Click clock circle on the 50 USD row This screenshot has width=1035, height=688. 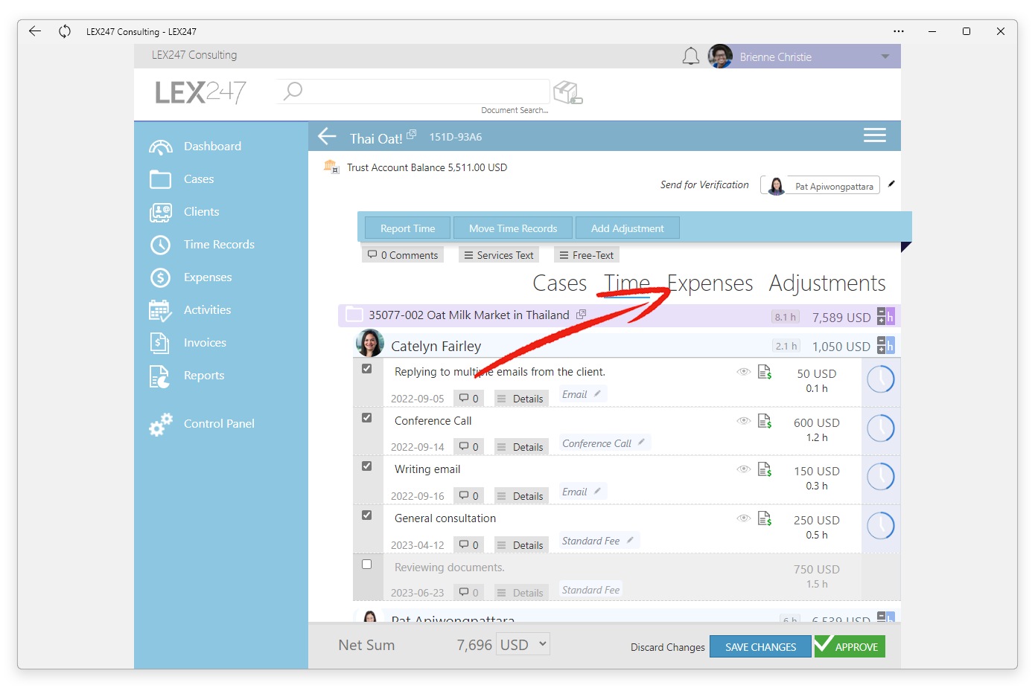tap(881, 379)
